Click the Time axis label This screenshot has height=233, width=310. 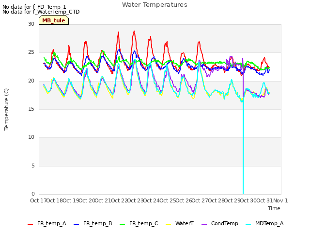(274, 208)
